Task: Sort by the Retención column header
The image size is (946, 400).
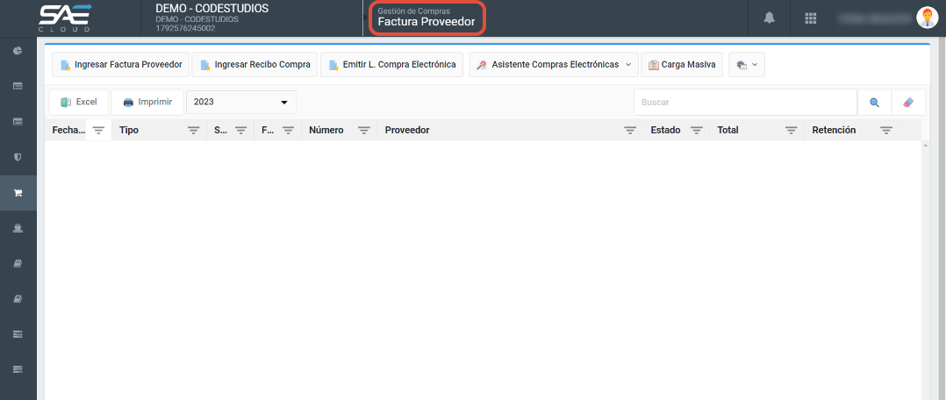Action: (x=834, y=131)
